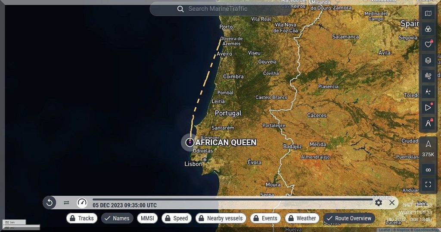This screenshot has width=441, height=232.
Task: Click the Search MarineTraffic field
Action: coord(220,9)
